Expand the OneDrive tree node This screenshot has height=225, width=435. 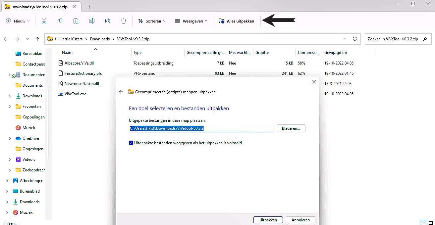point(10,138)
